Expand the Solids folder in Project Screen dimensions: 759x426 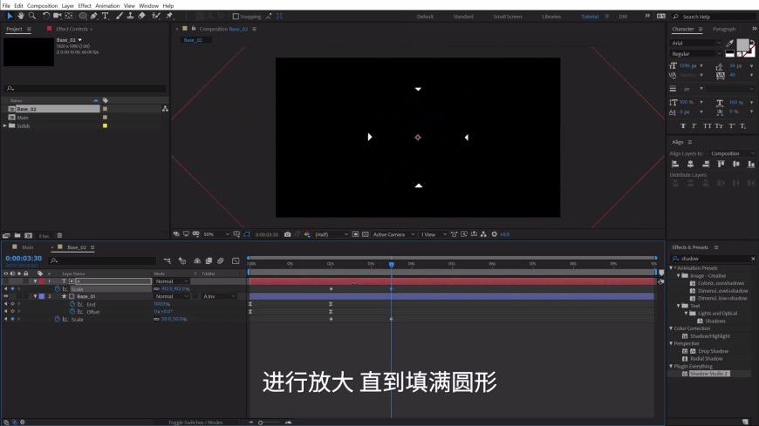pyautogui.click(x=5, y=125)
